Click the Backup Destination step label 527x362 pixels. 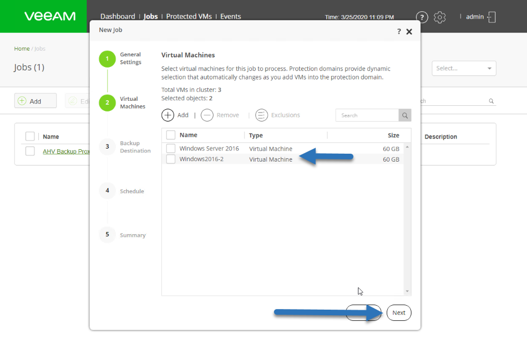pos(135,147)
